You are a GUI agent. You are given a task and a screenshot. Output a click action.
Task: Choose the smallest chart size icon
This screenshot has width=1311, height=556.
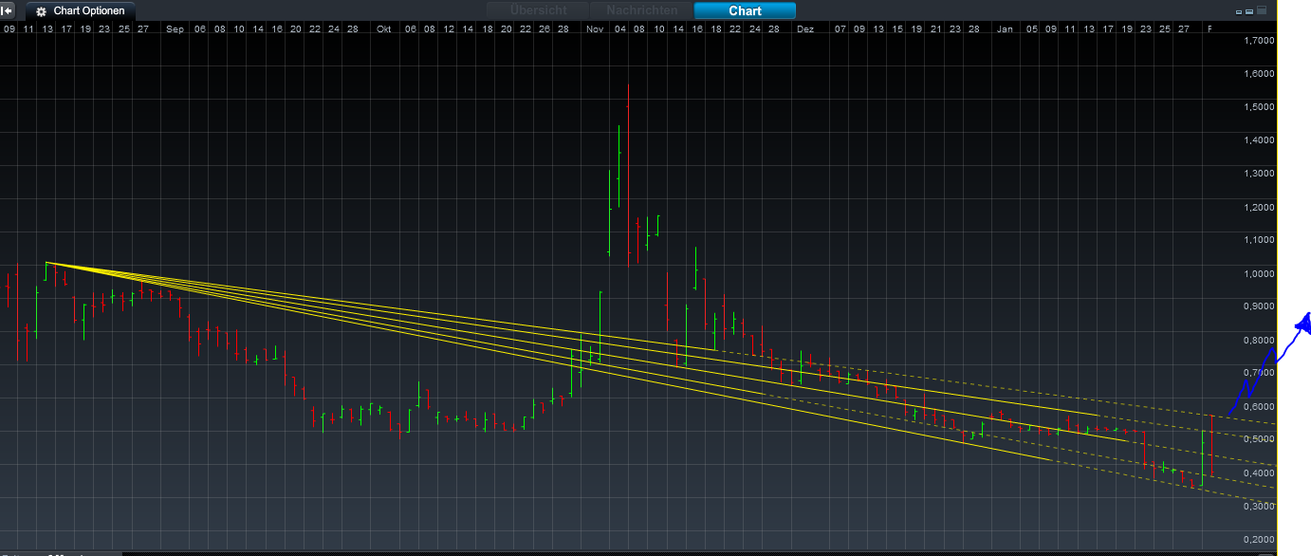click(1239, 12)
